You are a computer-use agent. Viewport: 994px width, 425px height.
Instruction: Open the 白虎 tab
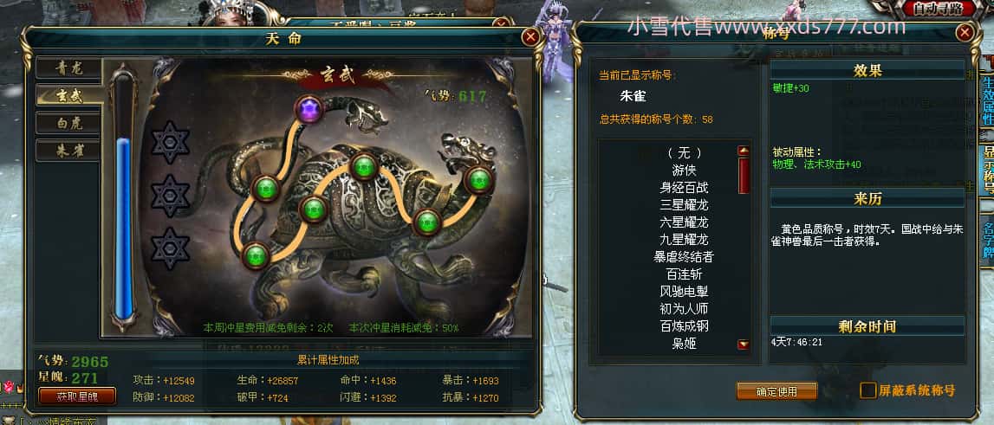point(68,123)
